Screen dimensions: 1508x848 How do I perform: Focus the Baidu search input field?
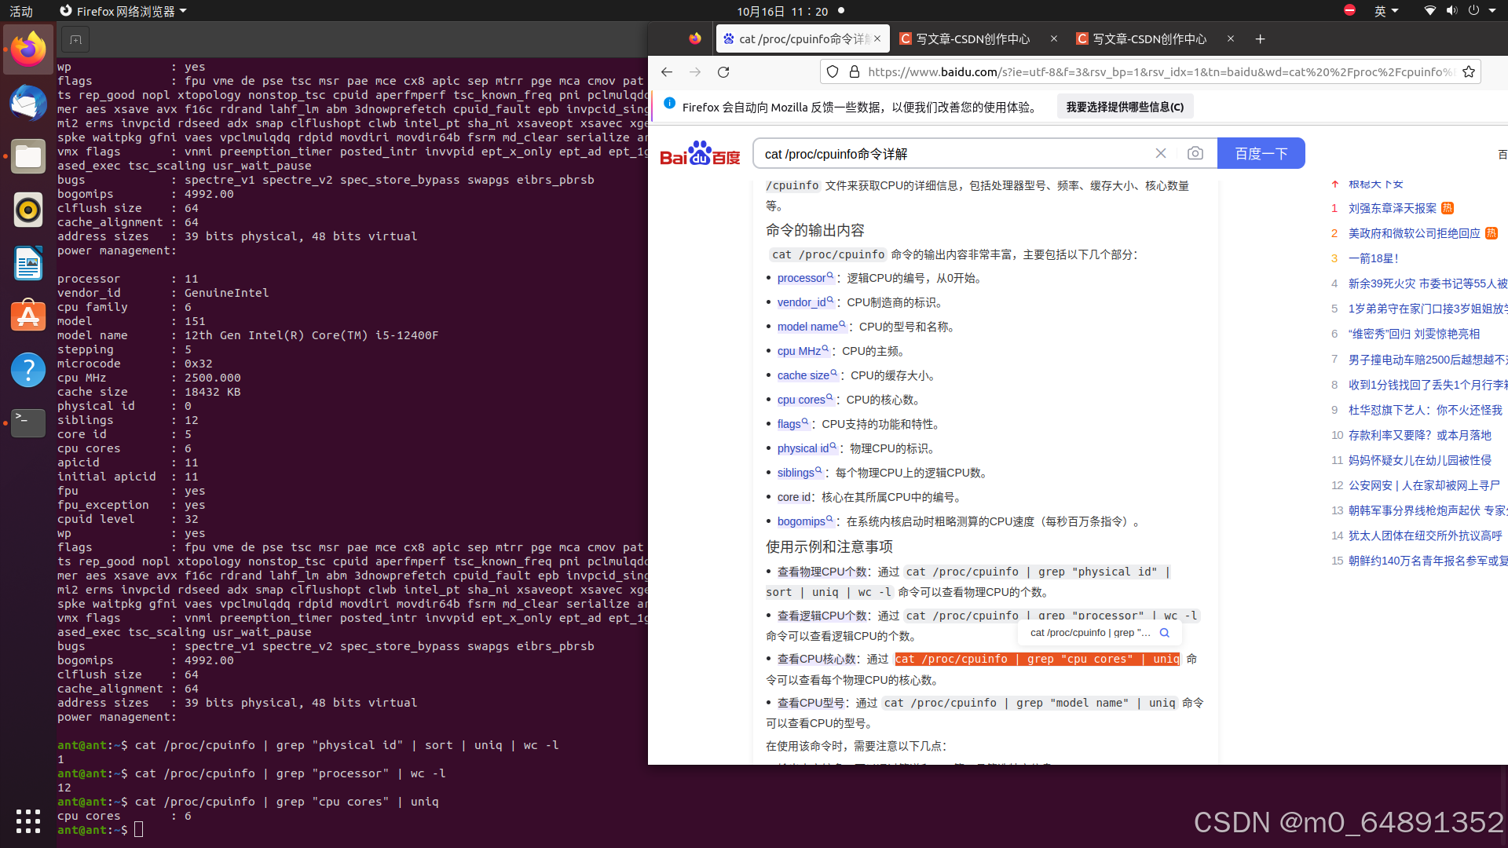point(950,154)
